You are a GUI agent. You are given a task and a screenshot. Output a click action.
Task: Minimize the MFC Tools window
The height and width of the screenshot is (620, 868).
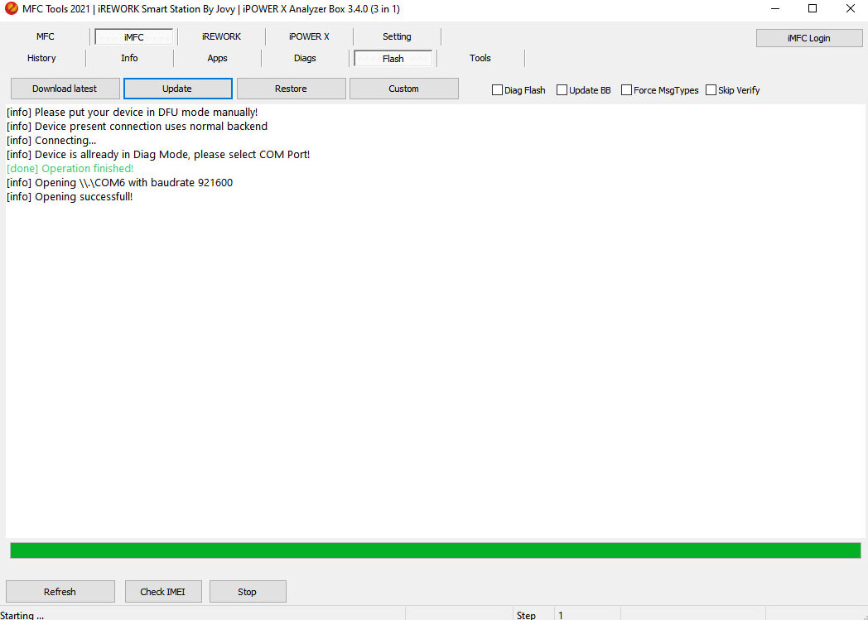(x=775, y=8)
